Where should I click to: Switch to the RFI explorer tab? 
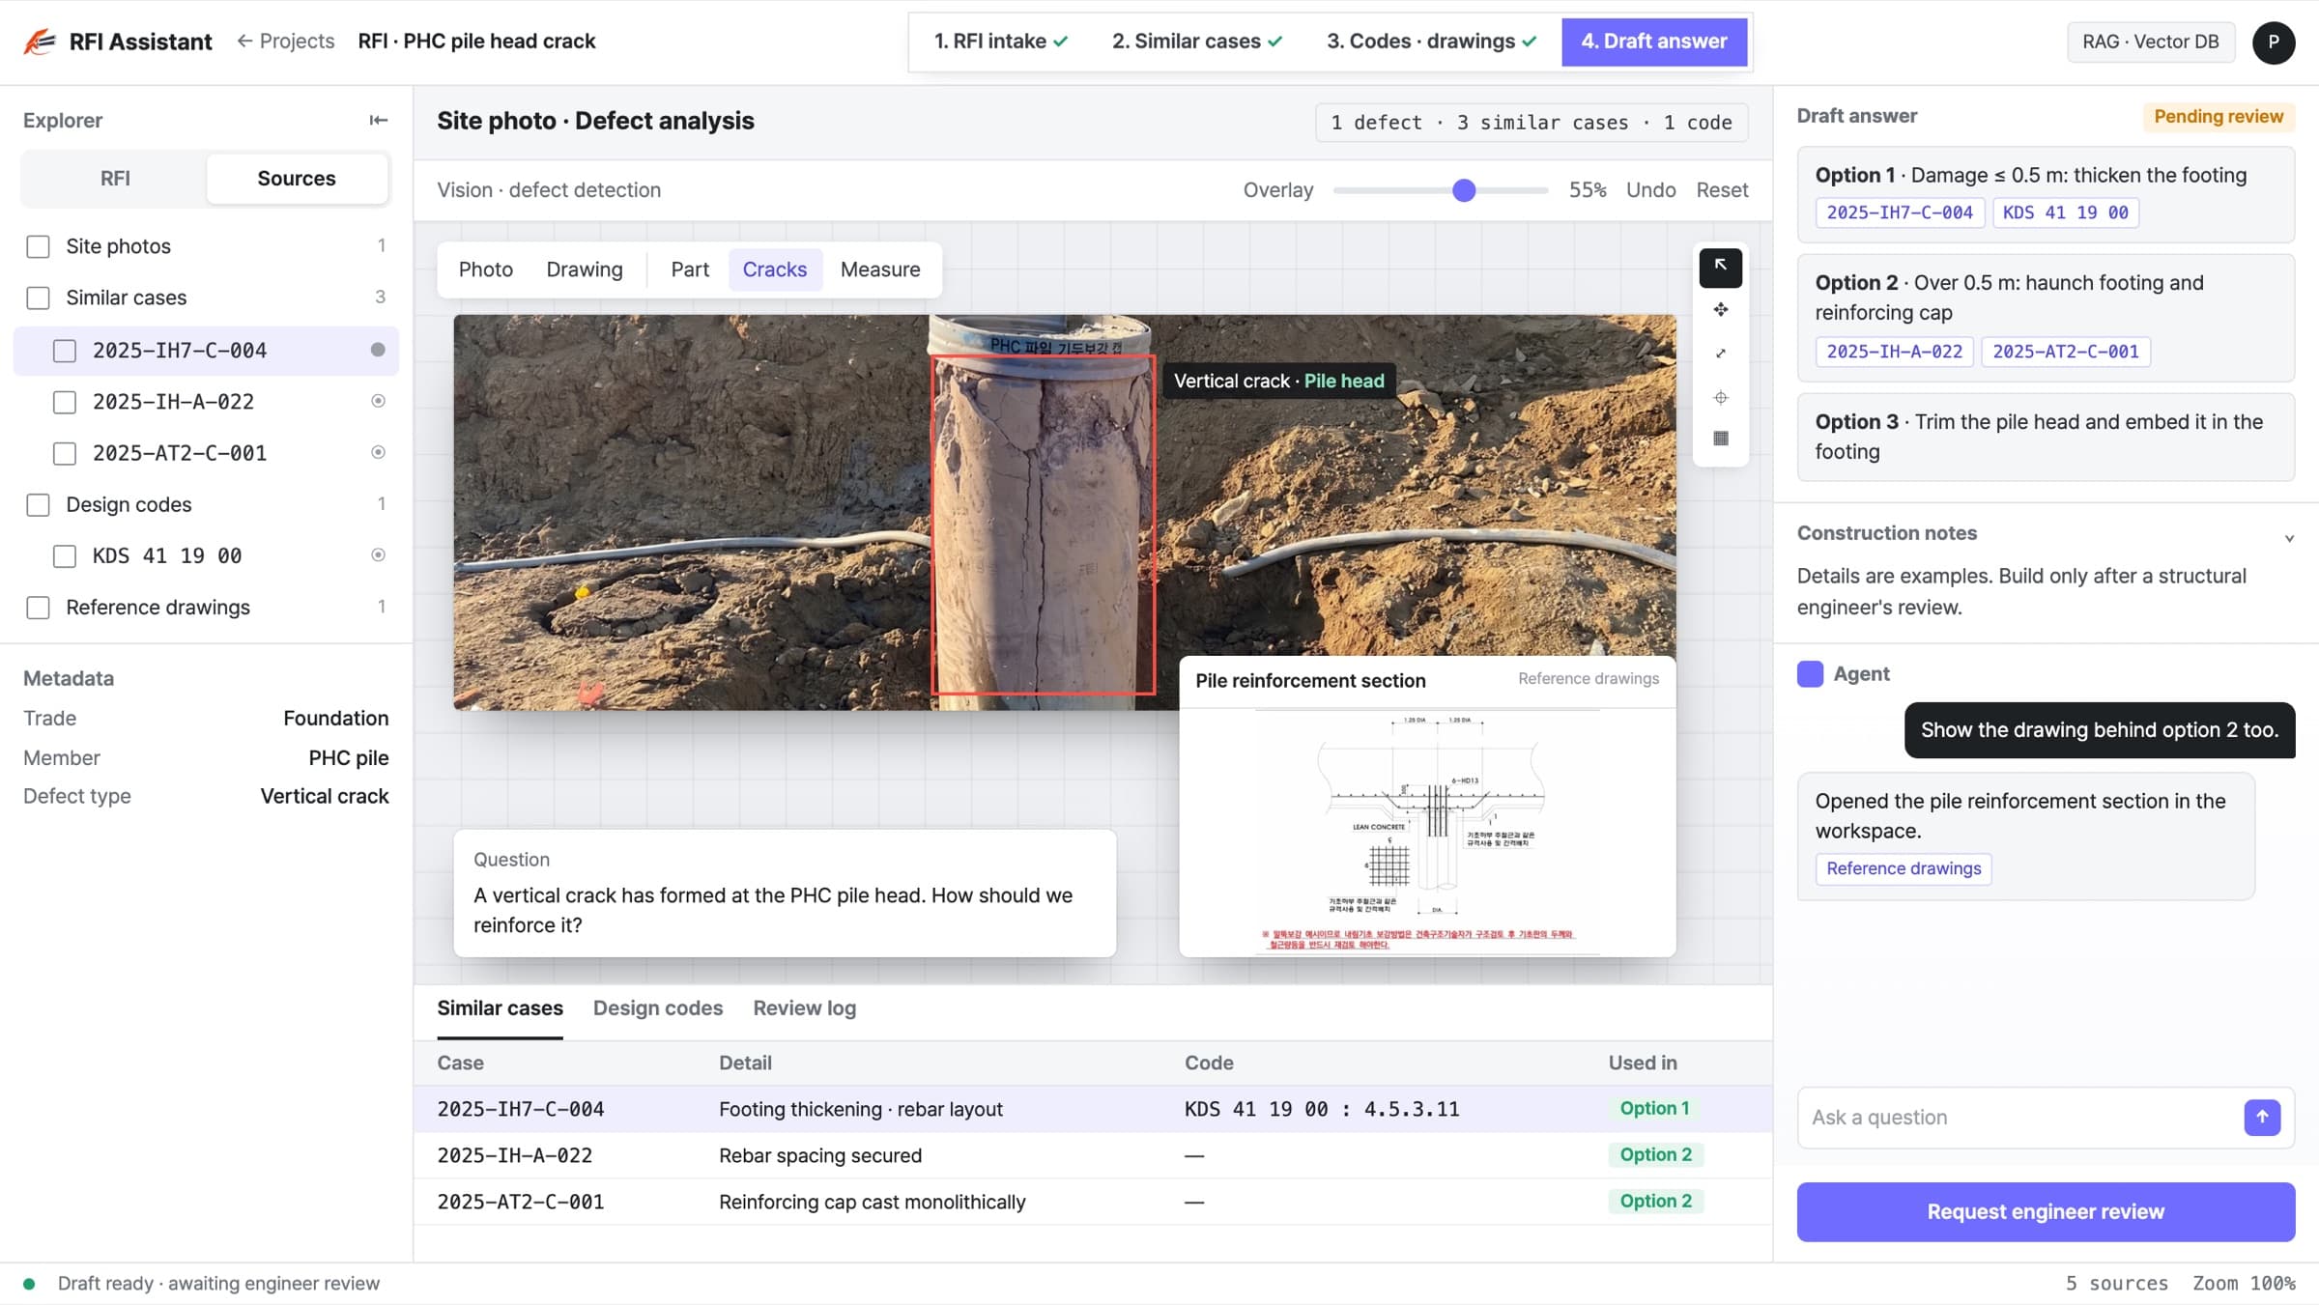[x=114, y=179]
